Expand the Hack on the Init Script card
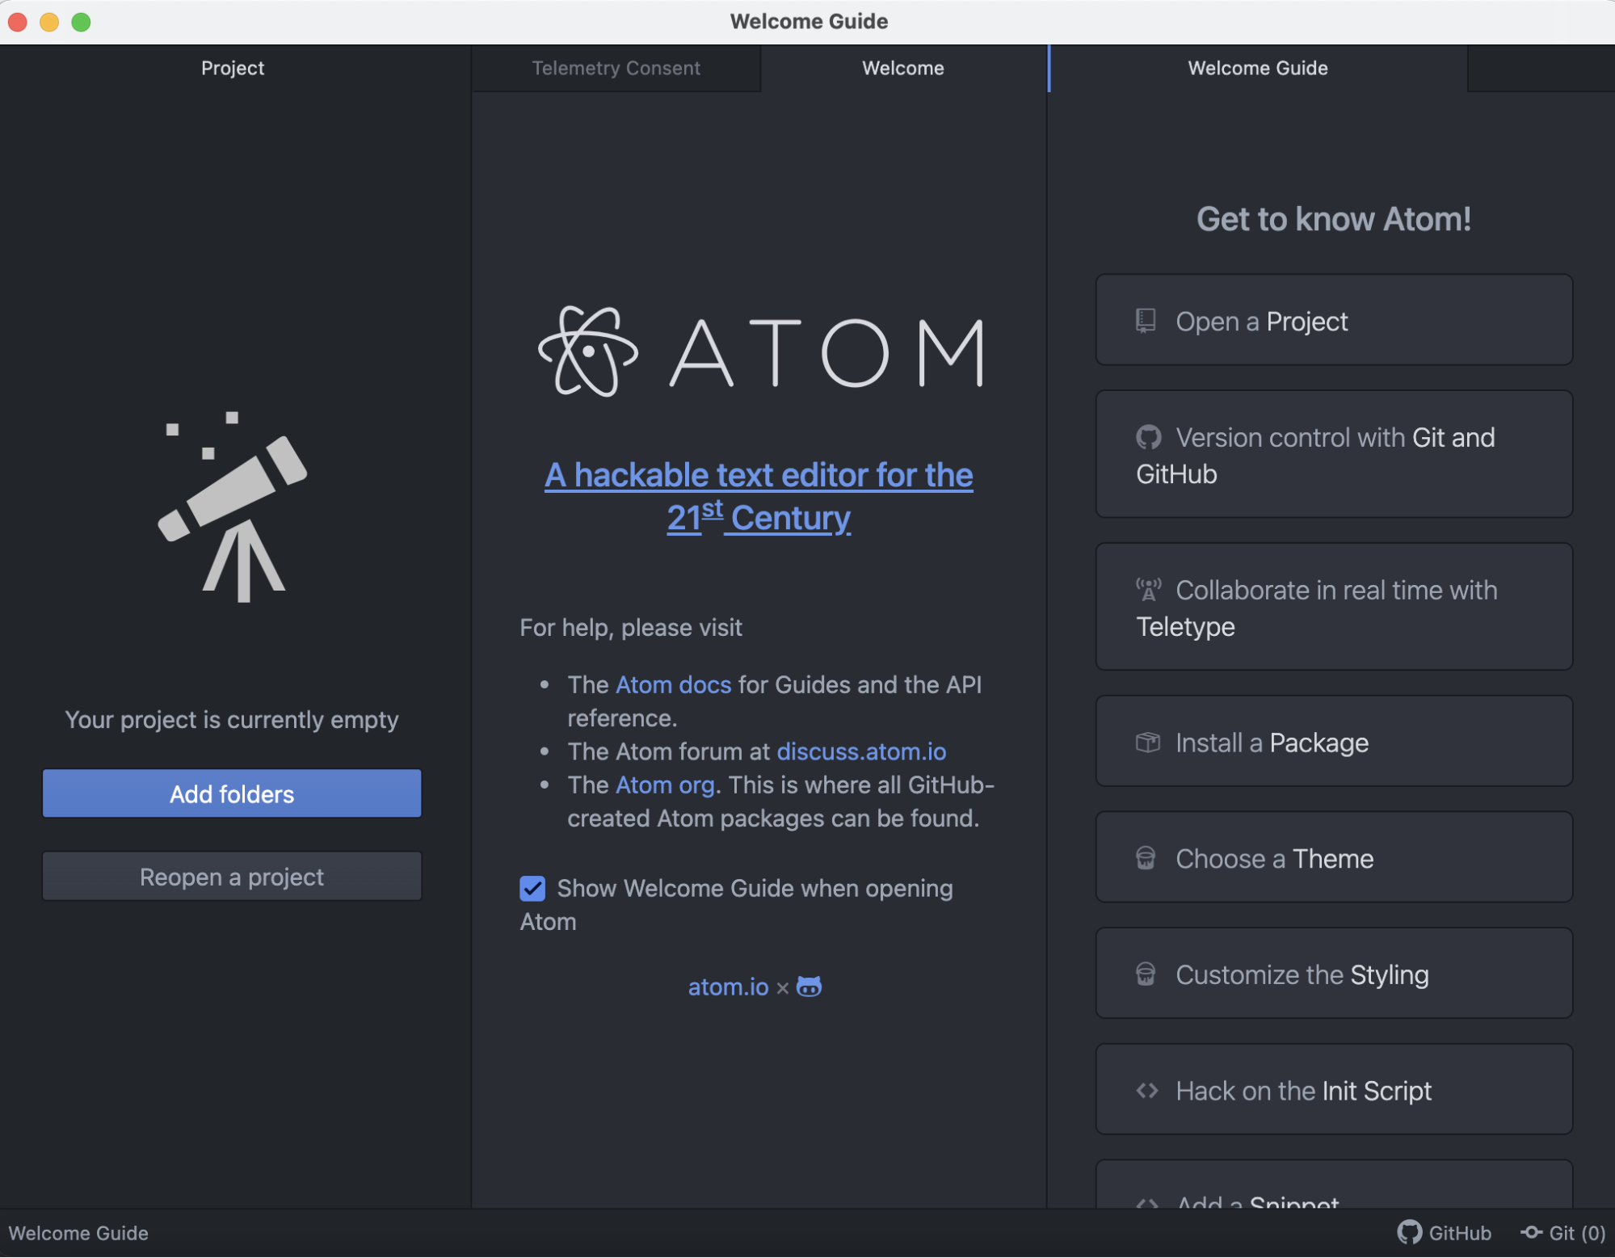 pos(1334,1089)
